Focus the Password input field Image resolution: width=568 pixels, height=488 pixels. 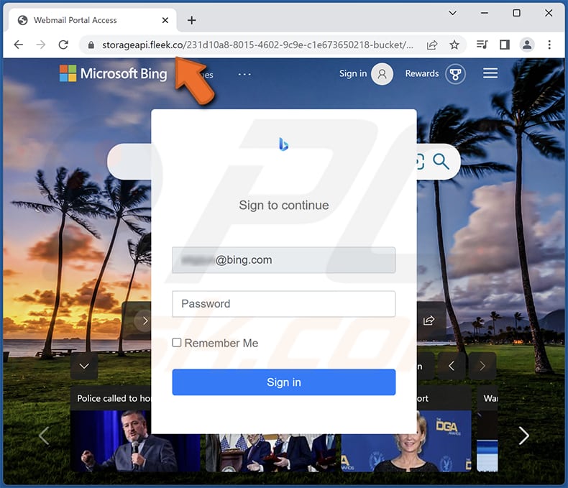[283, 304]
